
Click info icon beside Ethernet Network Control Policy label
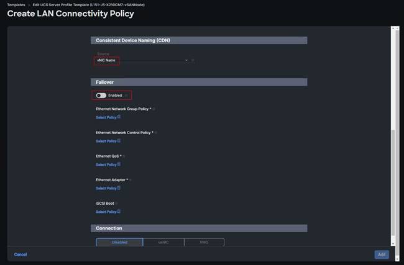[156, 133]
